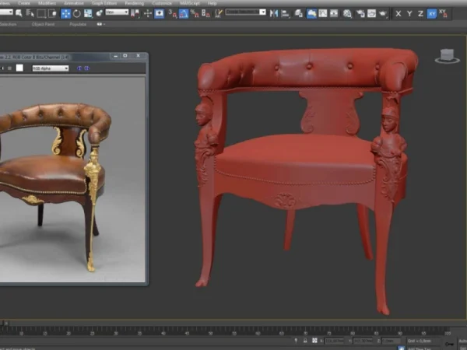
Task: Toggle Selection Lock icon
Action: (305, 341)
